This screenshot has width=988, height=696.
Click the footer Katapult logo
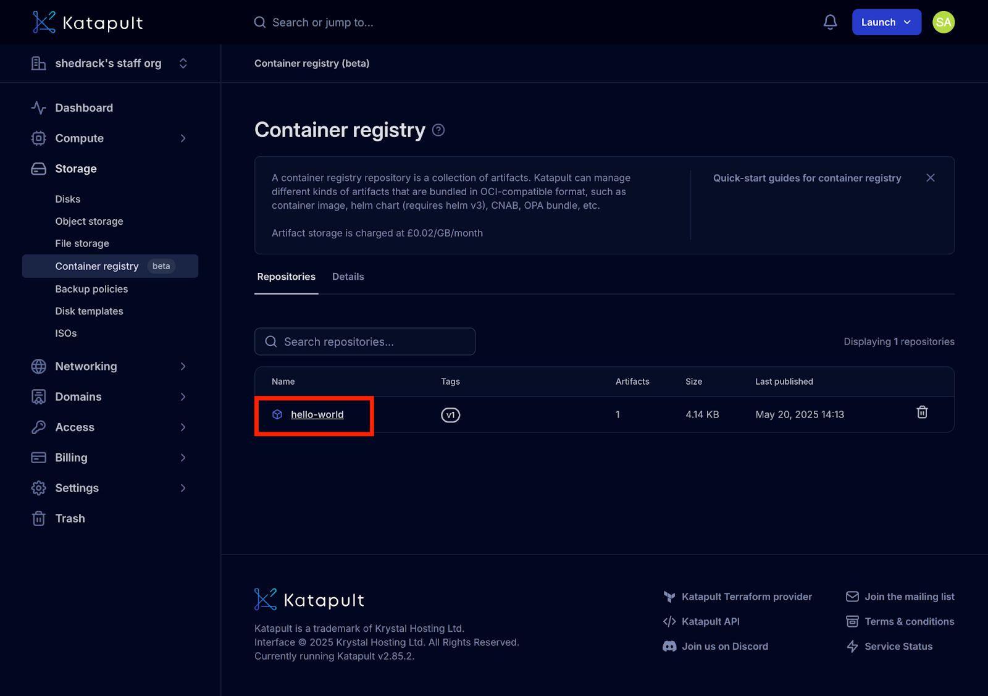click(x=309, y=600)
